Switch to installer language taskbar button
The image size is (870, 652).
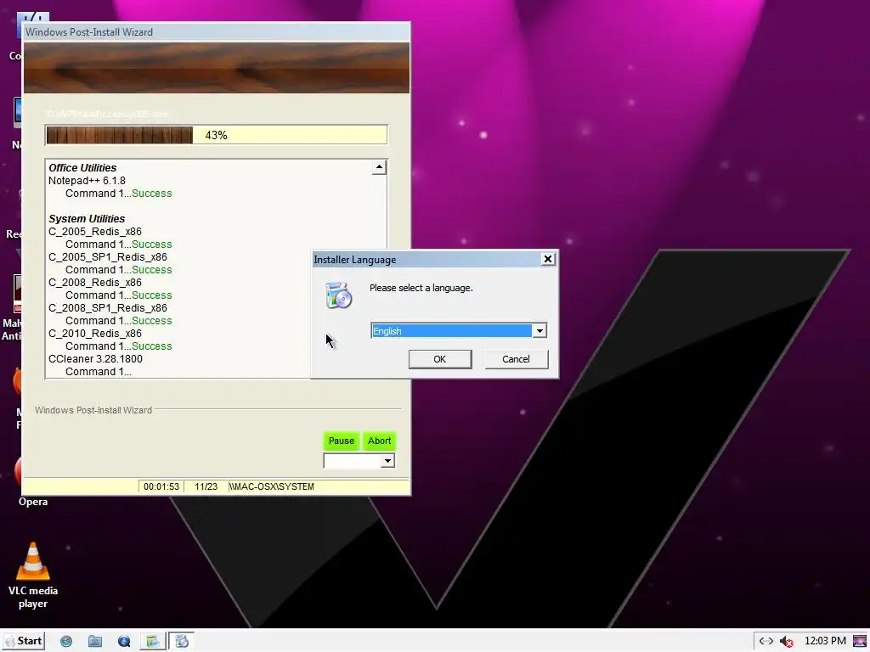(182, 642)
